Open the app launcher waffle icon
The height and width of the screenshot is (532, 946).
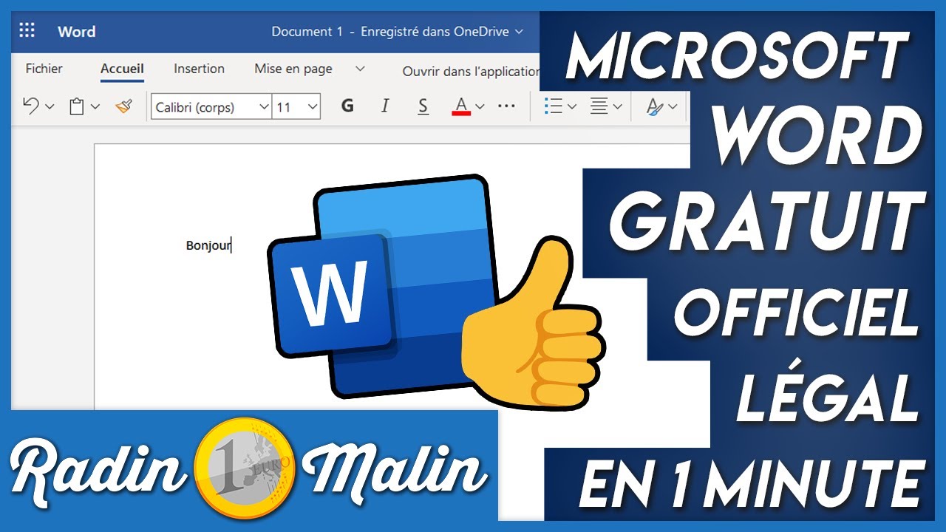(27, 30)
